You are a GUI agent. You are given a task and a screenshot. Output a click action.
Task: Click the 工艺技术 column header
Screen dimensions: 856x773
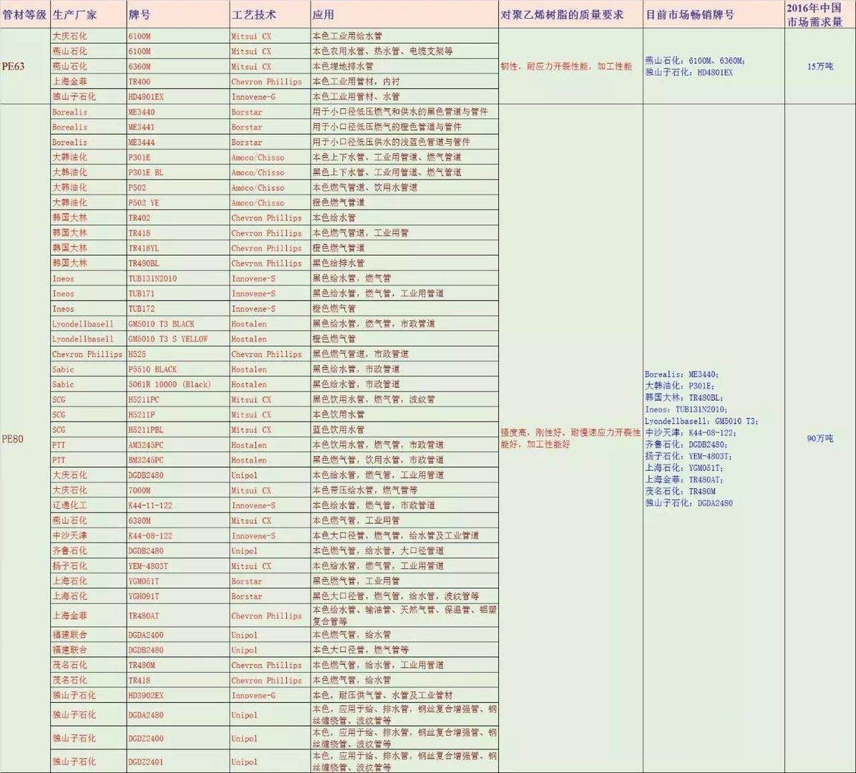click(270, 15)
